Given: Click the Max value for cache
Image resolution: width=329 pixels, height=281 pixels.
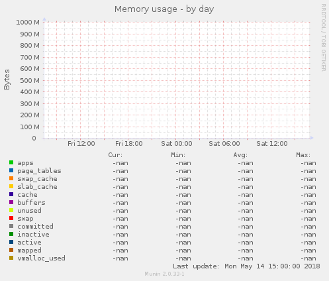Looking at the screenshot, I should pyautogui.click(x=308, y=195).
